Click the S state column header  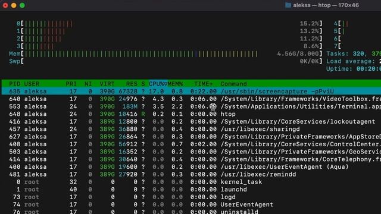pos(143,84)
